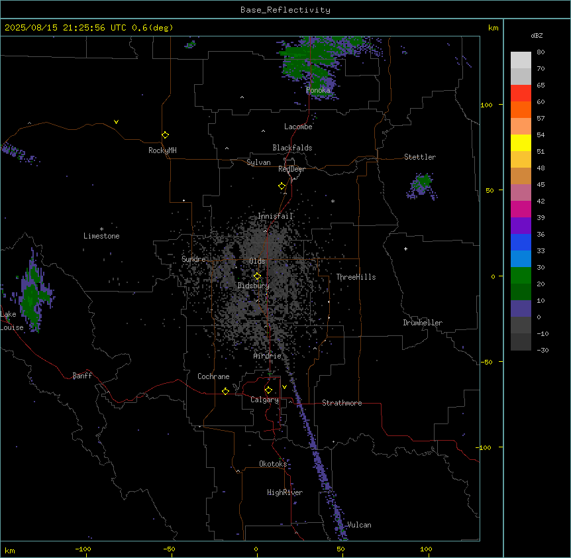Click the Calgary label
Viewport: 571px width, 558px height.
(264, 400)
